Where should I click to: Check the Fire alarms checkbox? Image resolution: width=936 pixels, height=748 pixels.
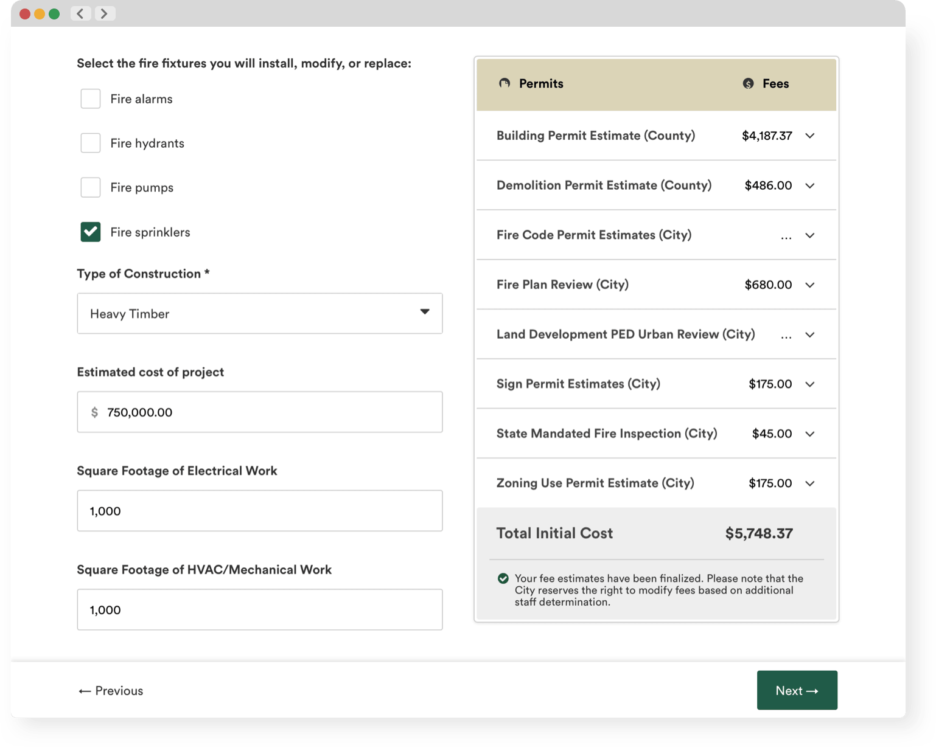tap(91, 99)
